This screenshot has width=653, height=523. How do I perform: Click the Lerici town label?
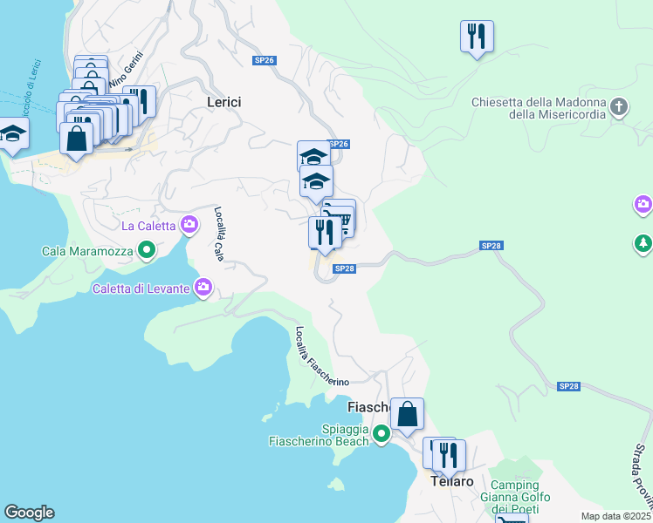tap(223, 102)
